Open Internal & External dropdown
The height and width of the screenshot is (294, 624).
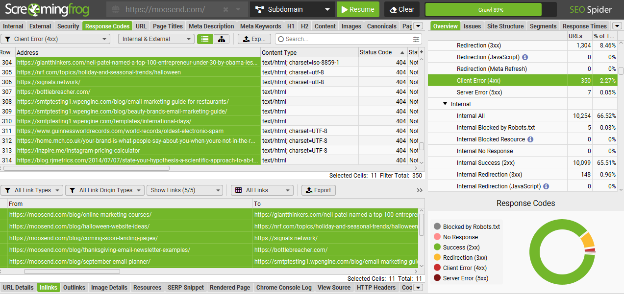coord(156,39)
